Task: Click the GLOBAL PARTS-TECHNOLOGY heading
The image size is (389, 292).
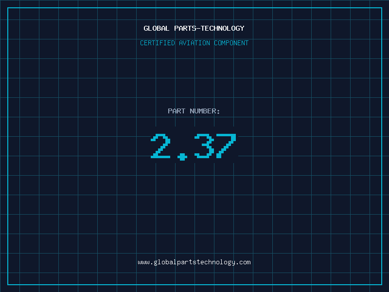Action: (x=194, y=28)
